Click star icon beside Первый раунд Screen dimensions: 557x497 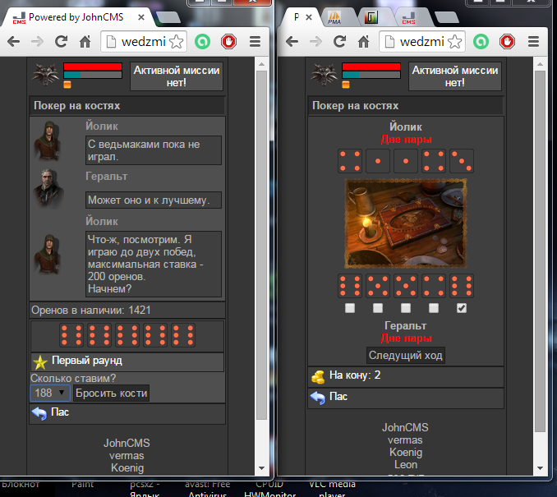(40, 362)
